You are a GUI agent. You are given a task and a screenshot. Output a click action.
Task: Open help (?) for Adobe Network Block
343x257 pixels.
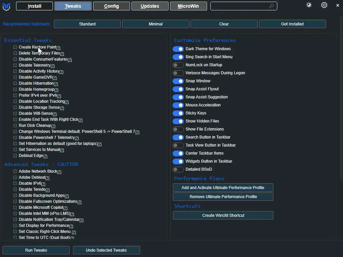(x=59, y=172)
